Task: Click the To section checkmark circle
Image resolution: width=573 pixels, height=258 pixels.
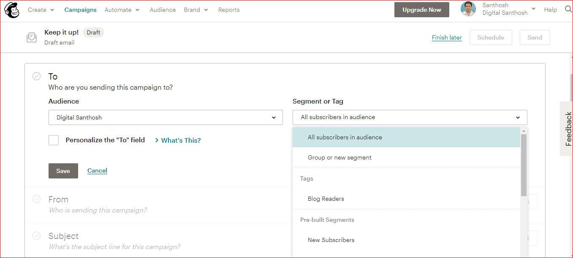Action: (37, 76)
